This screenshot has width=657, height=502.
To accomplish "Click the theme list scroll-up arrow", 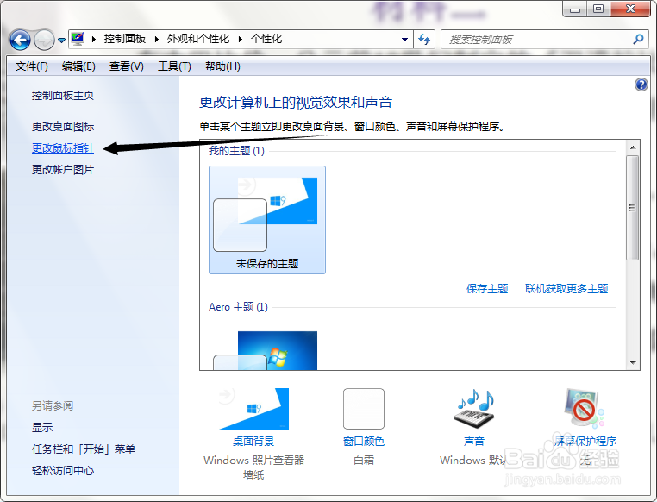I will 633,147.
